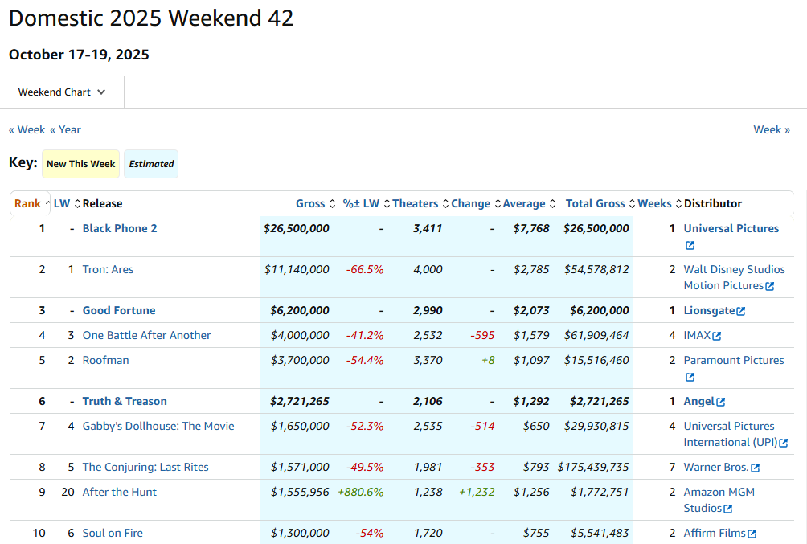Click external link icon beside Amazon MGM Studios
This screenshot has width=807, height=544.
pos(727,509)
